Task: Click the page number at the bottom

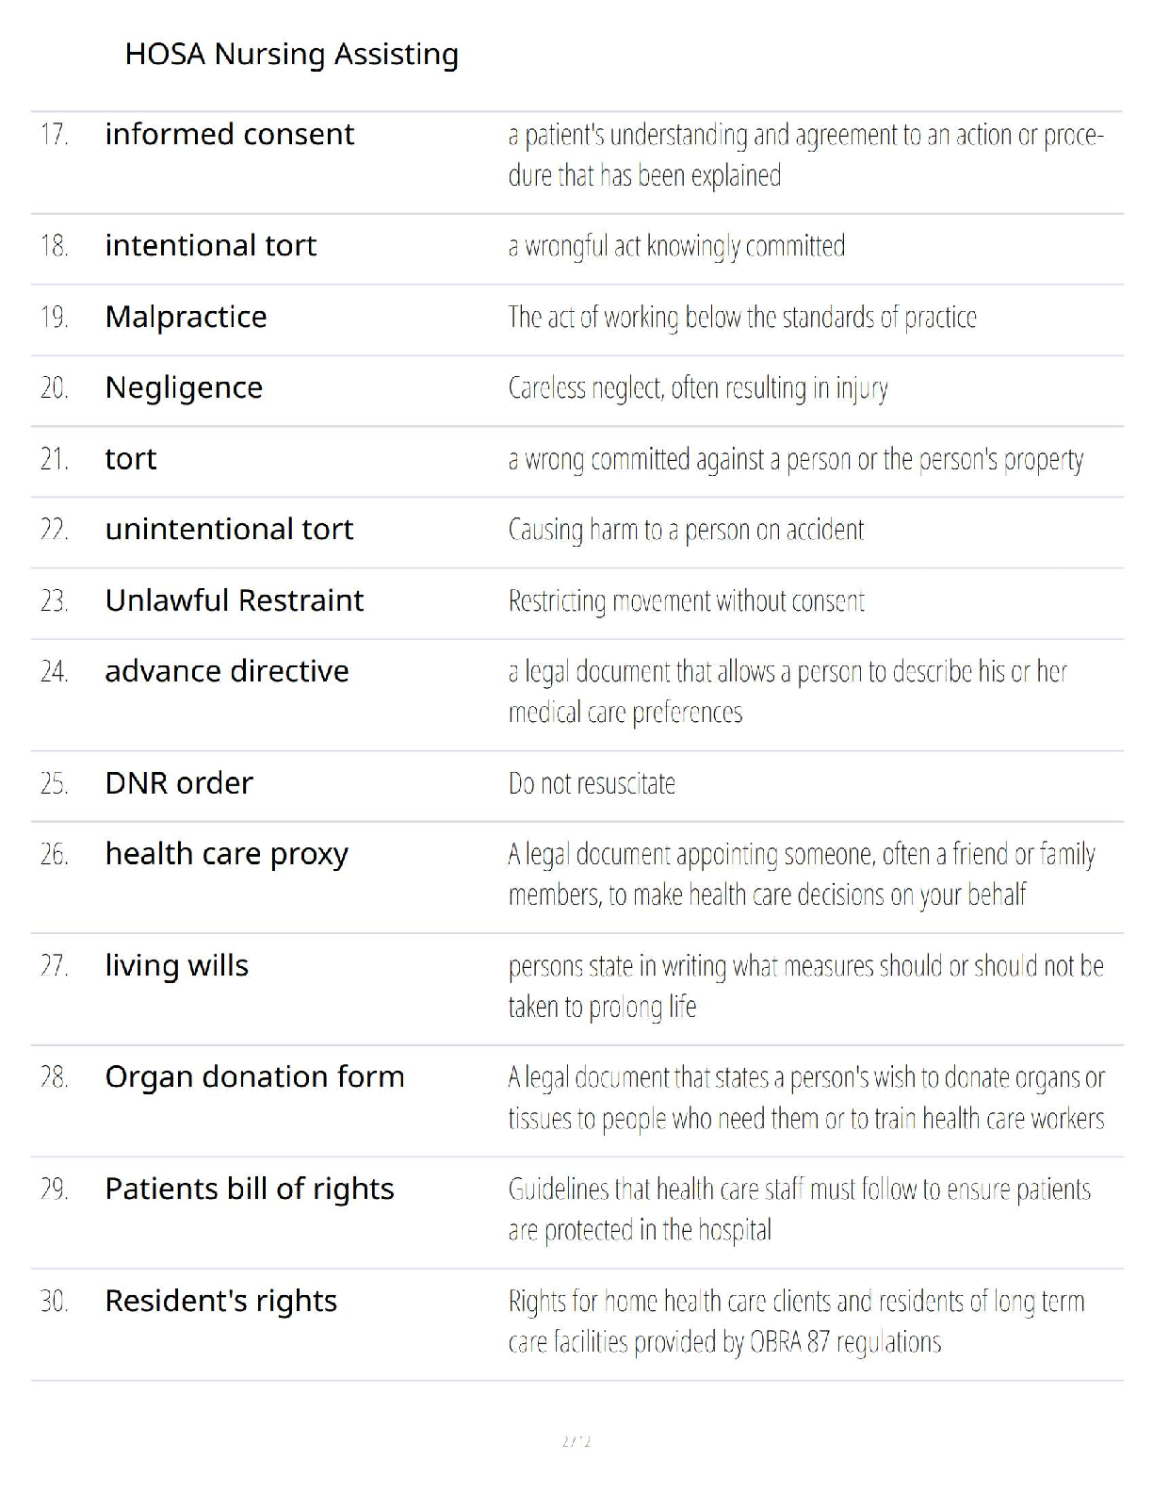Action: 576,1441
